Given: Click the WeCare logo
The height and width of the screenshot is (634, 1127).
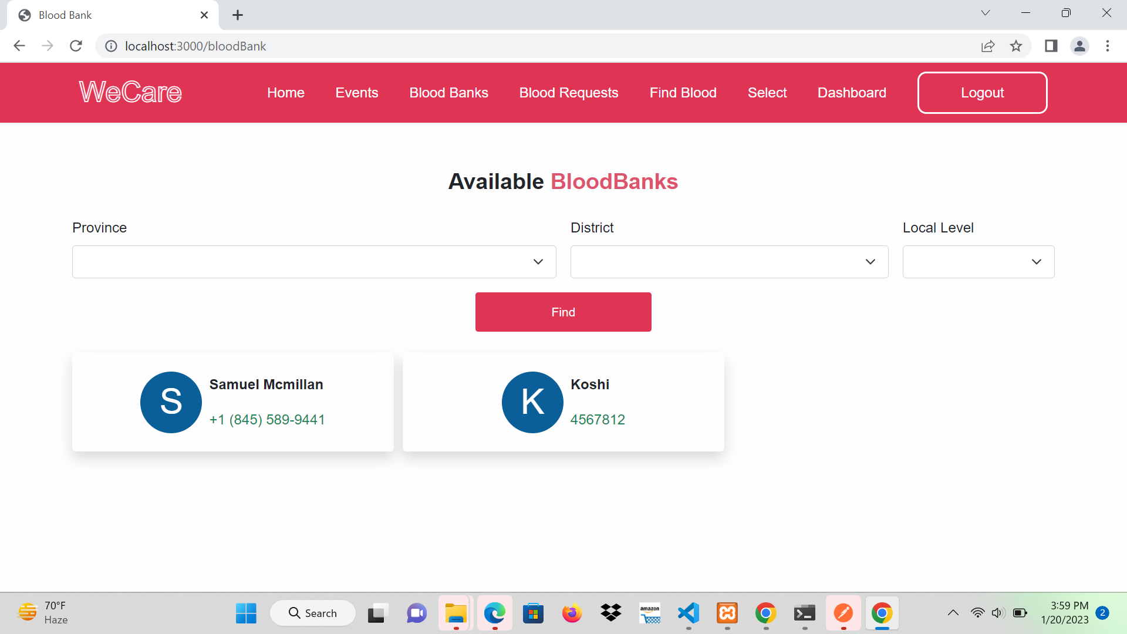Looking at the screenshot, I should 130,92.
